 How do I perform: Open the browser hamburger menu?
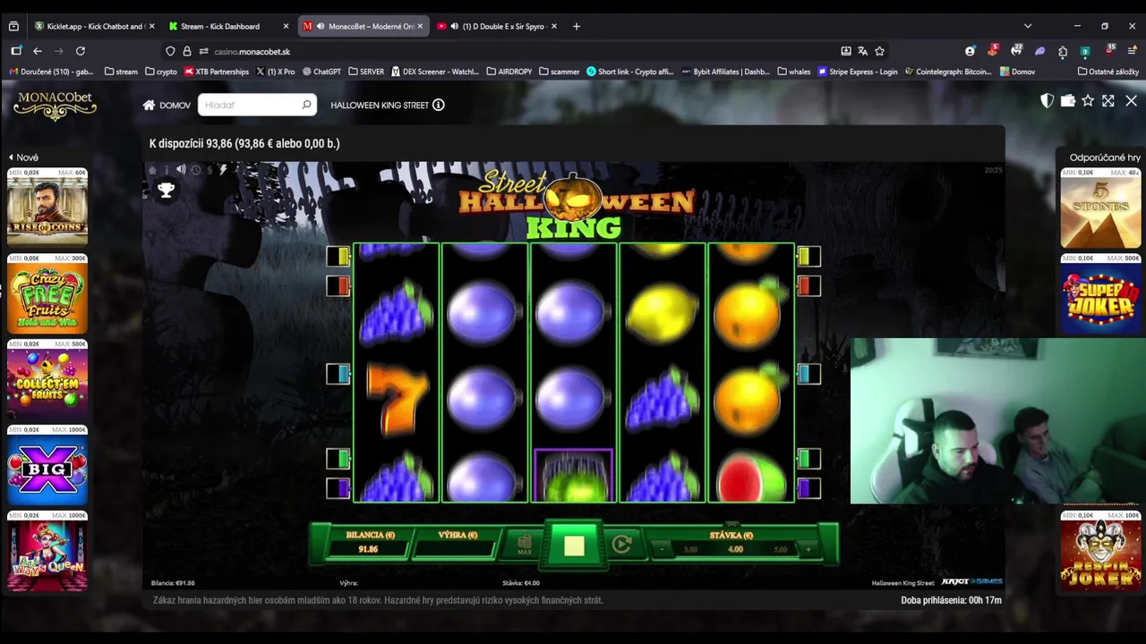[1133, 51]
